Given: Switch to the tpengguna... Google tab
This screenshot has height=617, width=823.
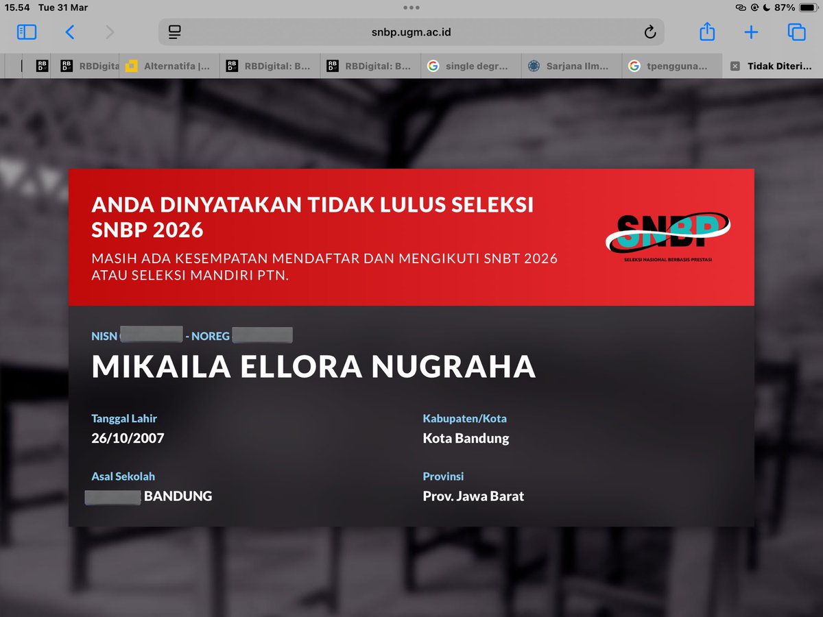Looking at the screenshot, I should pos(672,66).
